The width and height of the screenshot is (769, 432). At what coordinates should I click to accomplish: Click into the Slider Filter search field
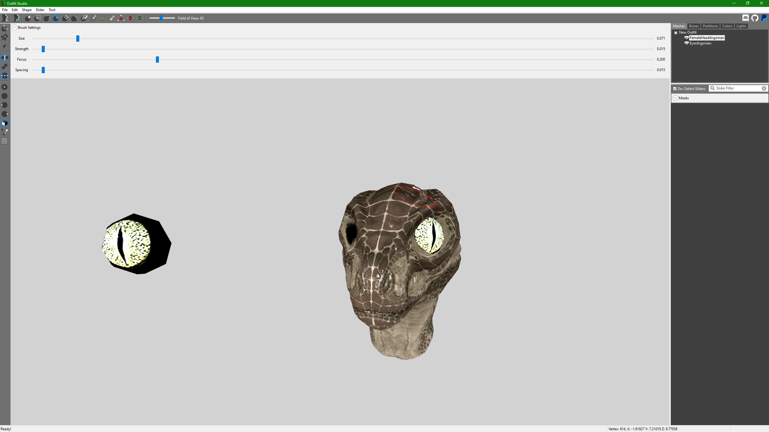point(738,88)
